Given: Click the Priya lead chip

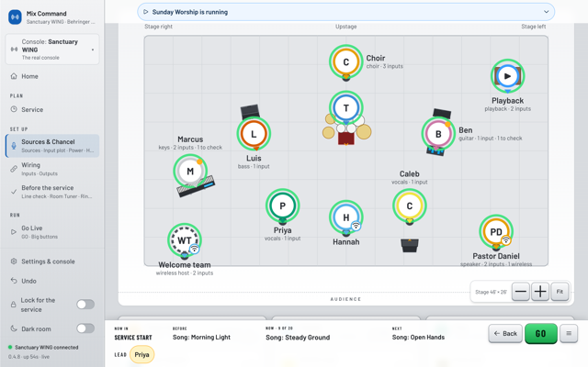Looking at the screenshot, I should tap(141, 355).
